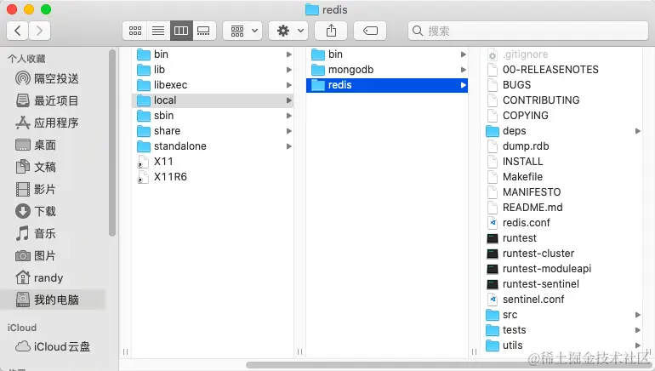Expand the mongodb folder arrow
The height and width of the screenshot is (371, 655).
click(x=463, y=70)
